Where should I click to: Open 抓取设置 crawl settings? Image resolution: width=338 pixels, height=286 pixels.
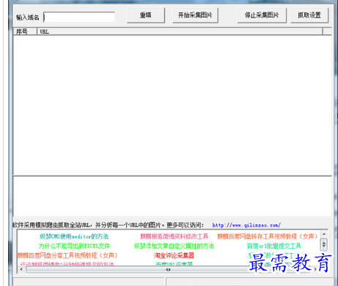(x=309, y=15)
